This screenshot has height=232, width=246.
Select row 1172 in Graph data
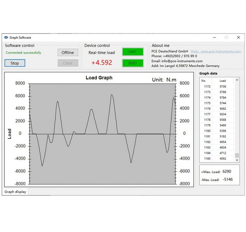217,86
